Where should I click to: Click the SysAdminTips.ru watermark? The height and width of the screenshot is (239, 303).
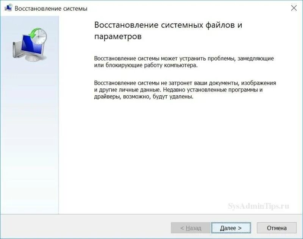[x=259, y=206]
